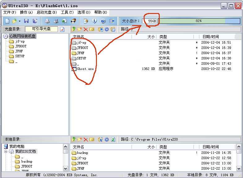Screen dimensions: 243x178
Task: Select SETUP folder in disc file list
Action: coord(81,58)
